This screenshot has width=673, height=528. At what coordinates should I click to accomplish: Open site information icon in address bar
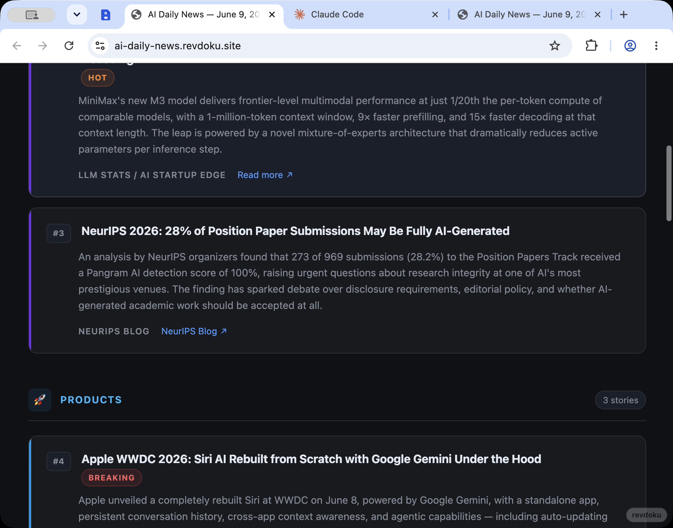[x=100, y=46]
